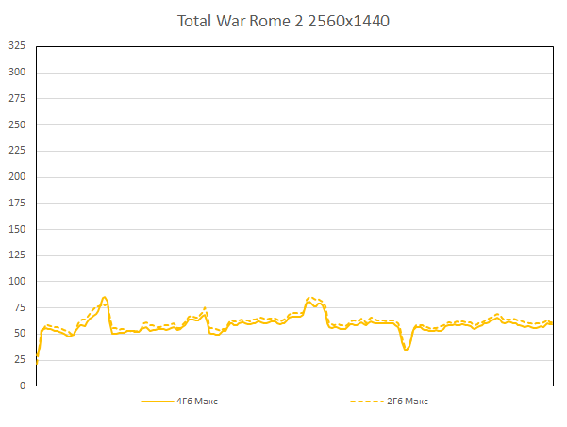
Task: Select the 75 axis label
Action: (19, 307)
